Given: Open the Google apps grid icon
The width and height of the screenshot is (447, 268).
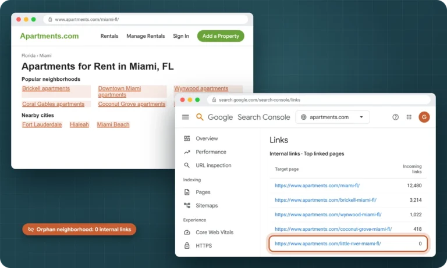Looking at the screenshot, I should pos(409,117).
